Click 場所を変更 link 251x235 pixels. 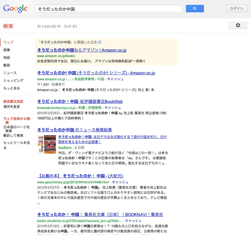pos(12,107)
